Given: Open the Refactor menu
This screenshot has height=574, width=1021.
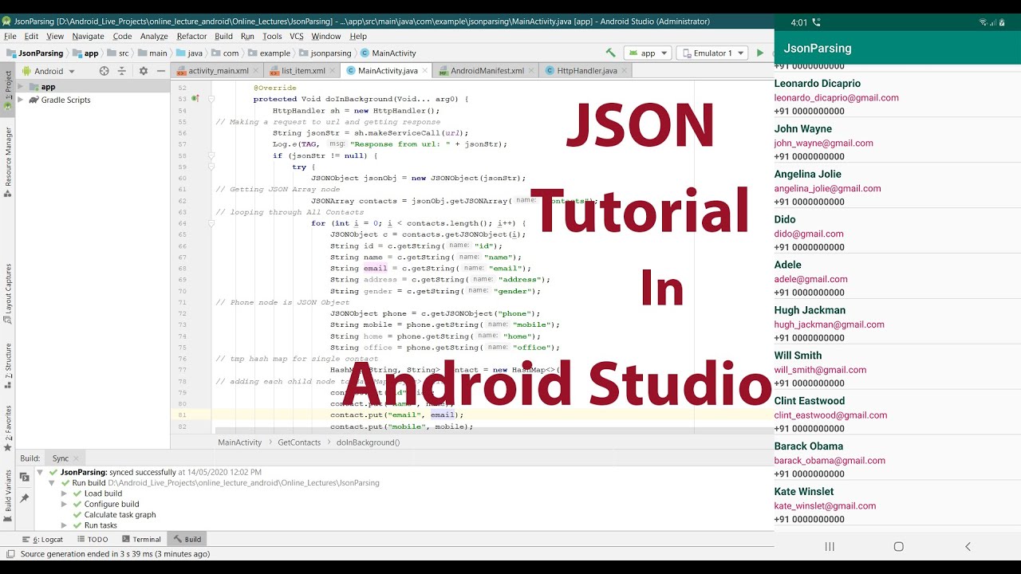Looking at the screenshot, I should [x=191, y=36].
